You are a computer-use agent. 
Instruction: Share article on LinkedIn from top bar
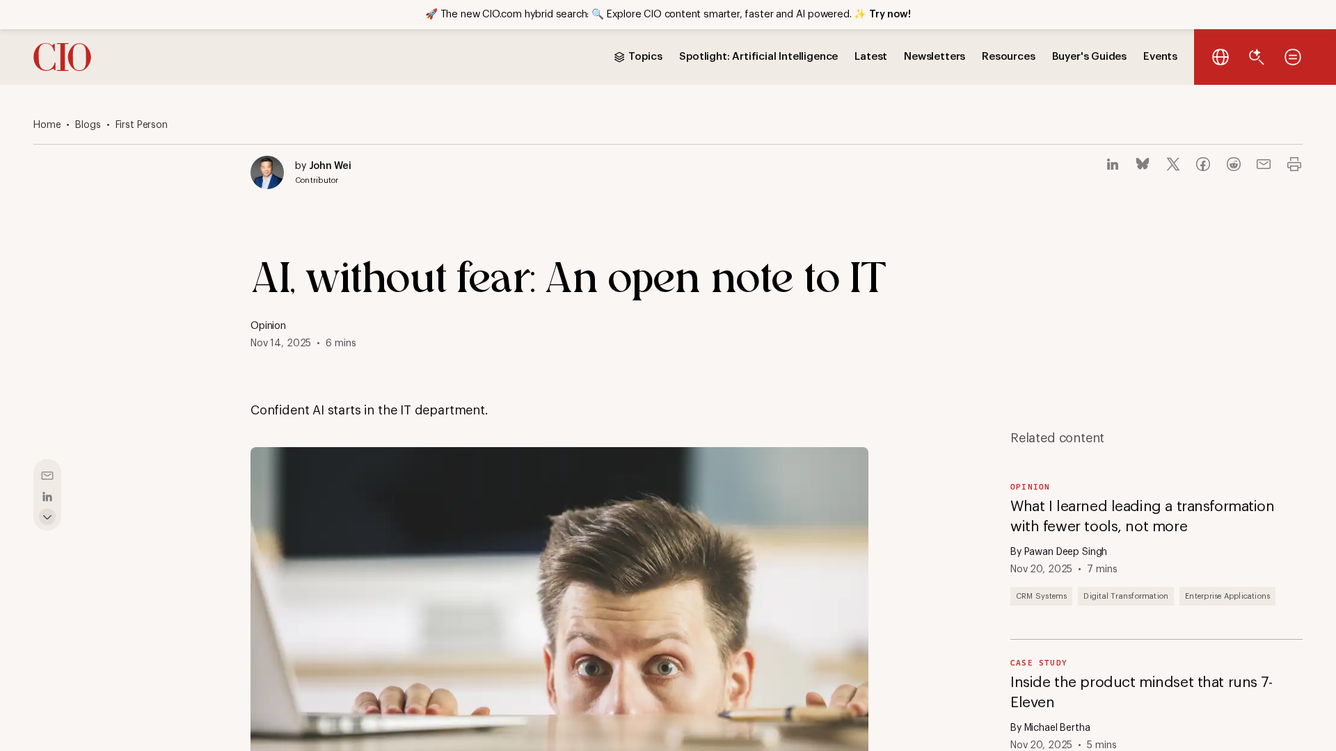[1113, 164]
